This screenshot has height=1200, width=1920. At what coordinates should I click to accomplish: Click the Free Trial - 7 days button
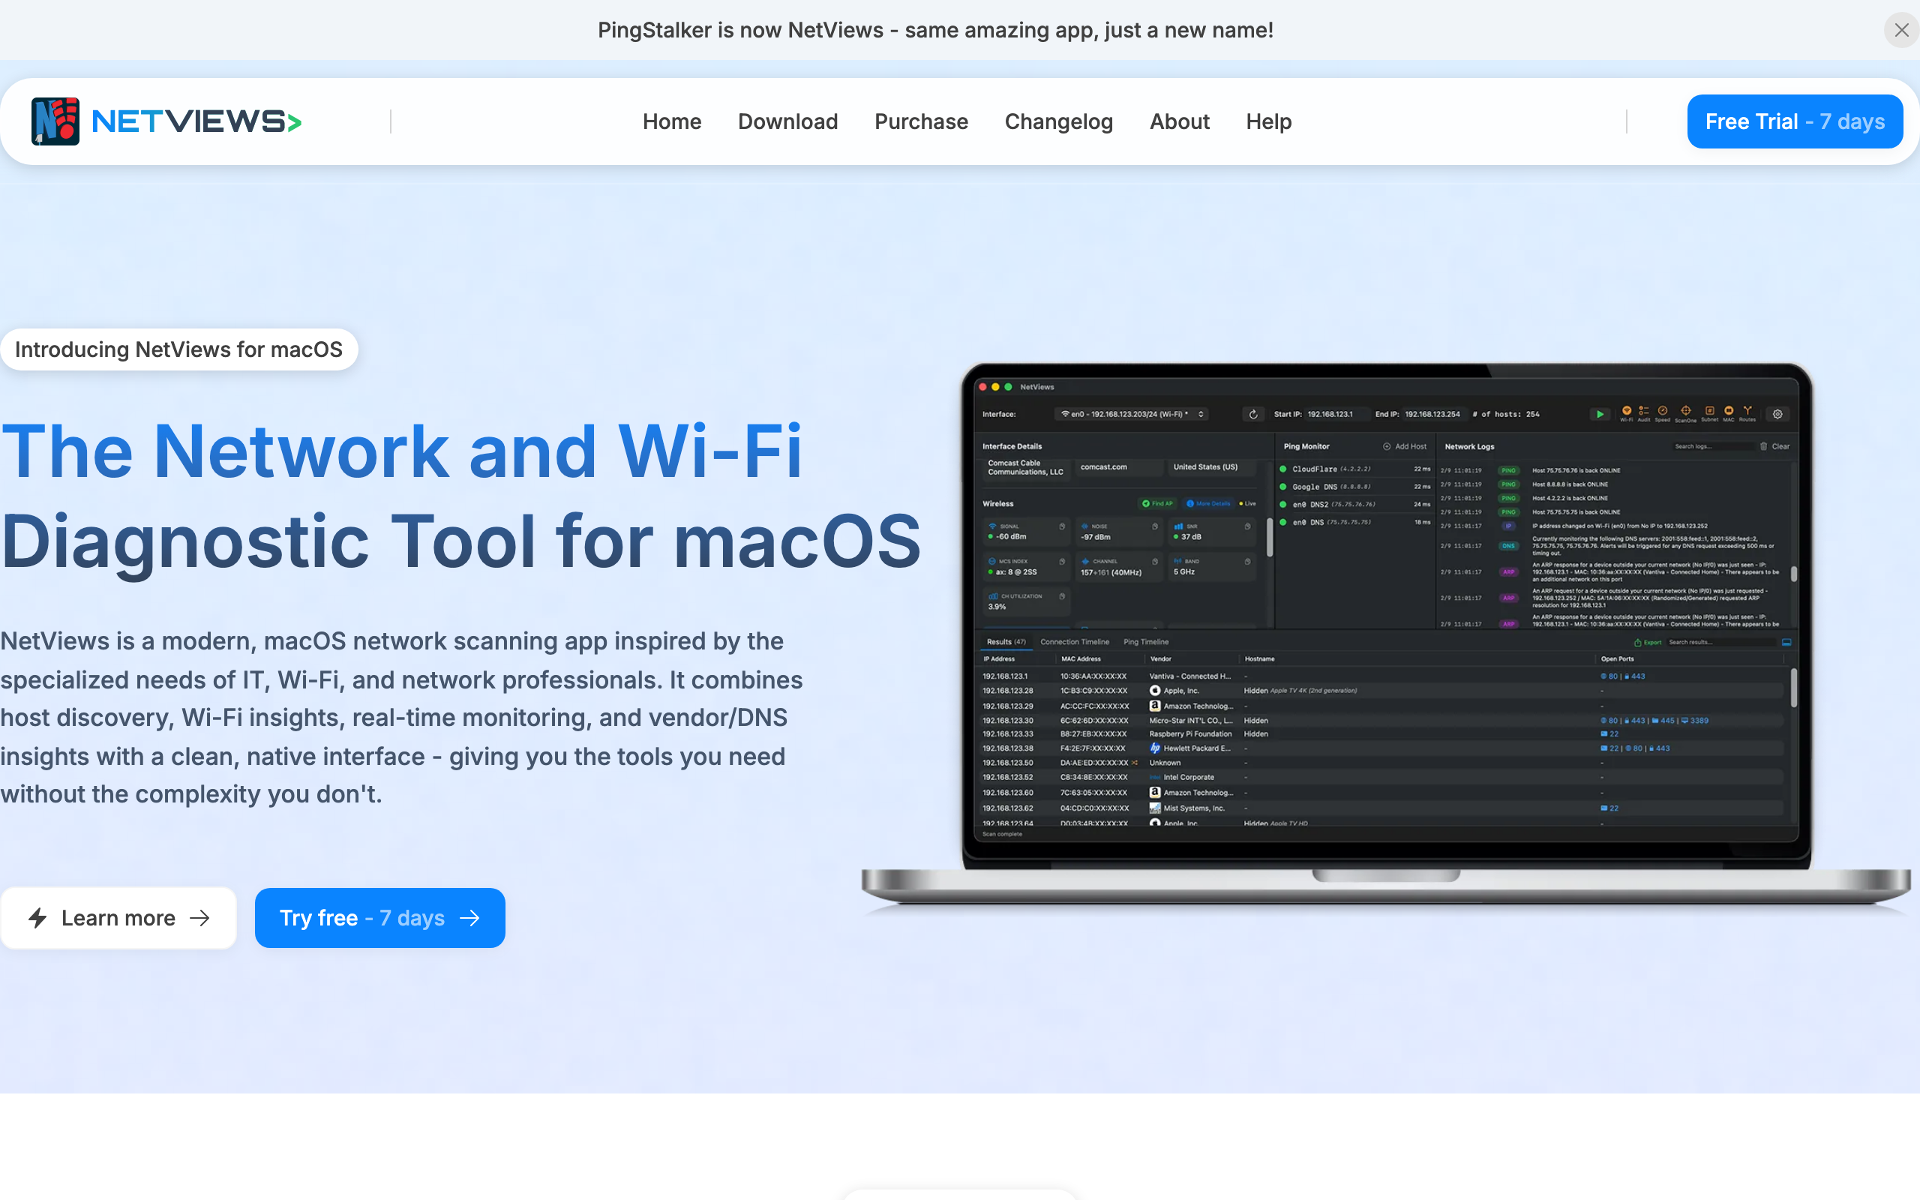[x=1795, y=121]
